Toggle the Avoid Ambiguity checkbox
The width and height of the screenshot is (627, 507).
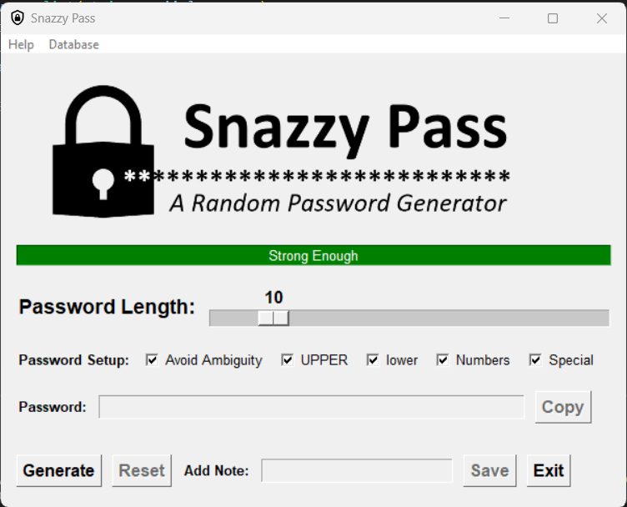(x=152, y=360)
